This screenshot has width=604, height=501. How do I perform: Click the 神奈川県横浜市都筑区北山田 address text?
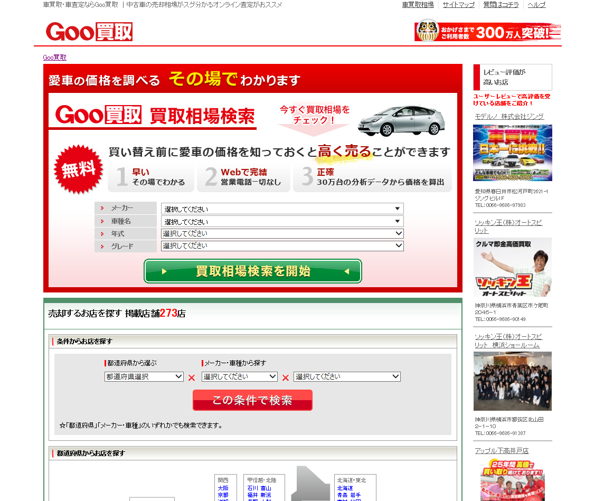(x=509, y=423)
